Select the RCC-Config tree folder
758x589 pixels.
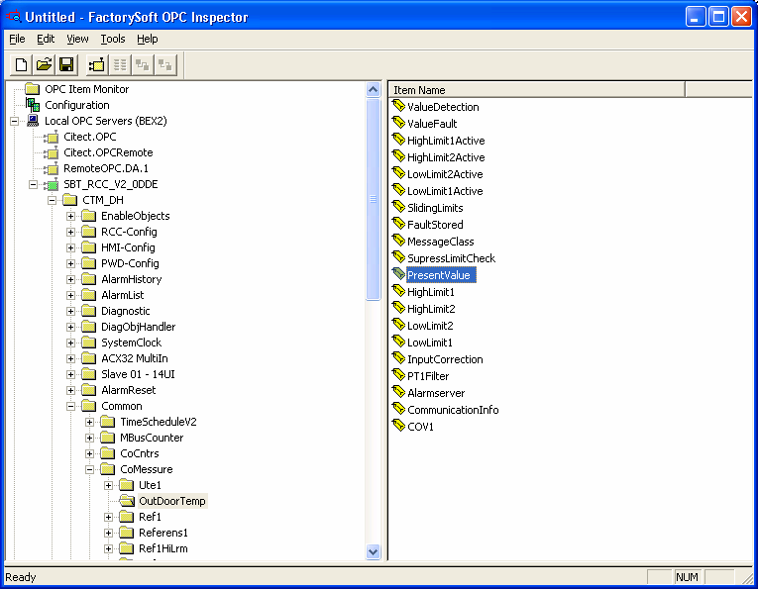[129, 232]
